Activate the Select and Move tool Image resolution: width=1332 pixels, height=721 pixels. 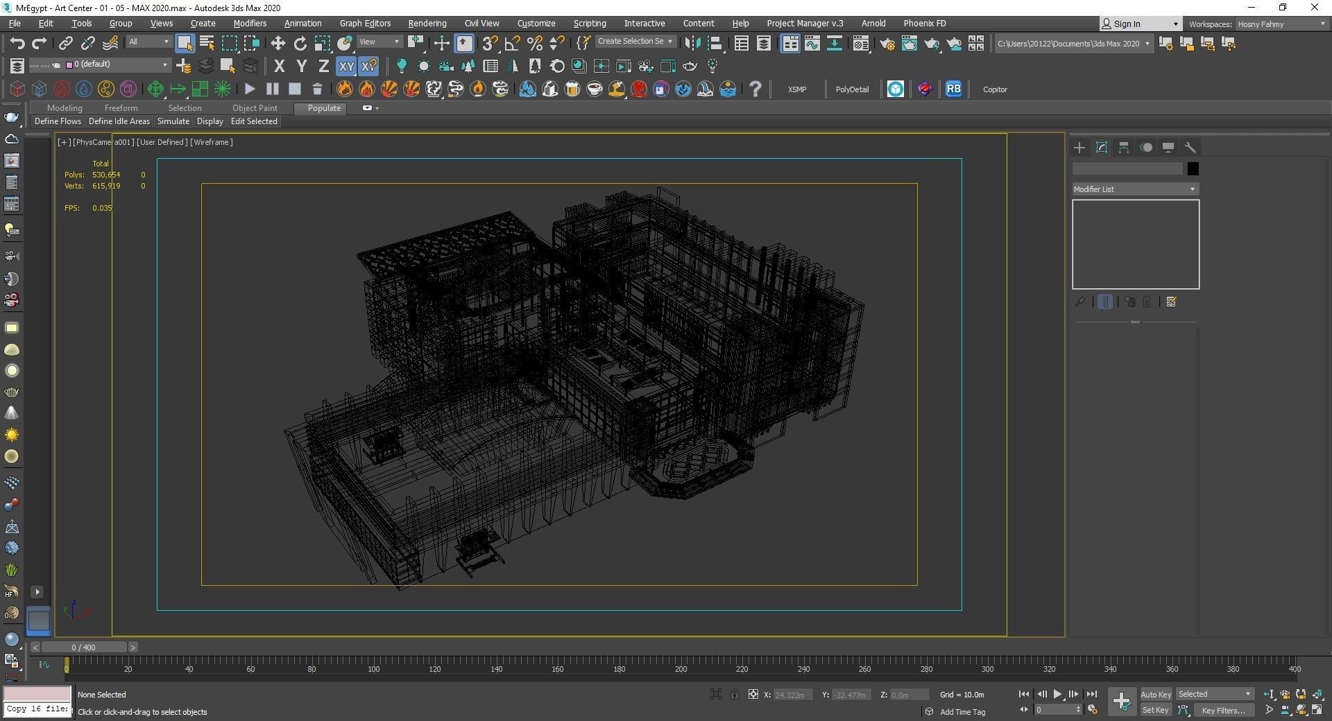[277, 43]
